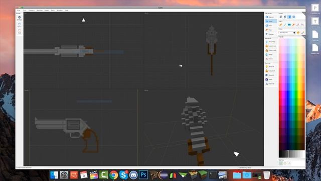Select the magic wand tool
The image size is (321, 181).
pyautogui.click(x=298, y=25)
